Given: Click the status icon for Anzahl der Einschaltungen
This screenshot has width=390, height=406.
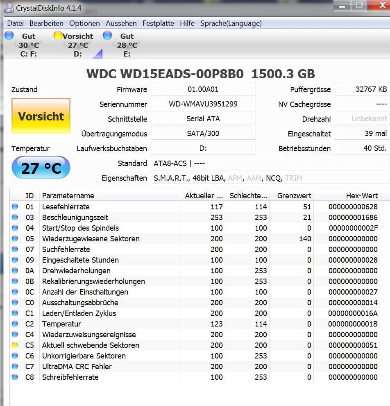Looking at the screenshot, I should [x=15, y=292].
